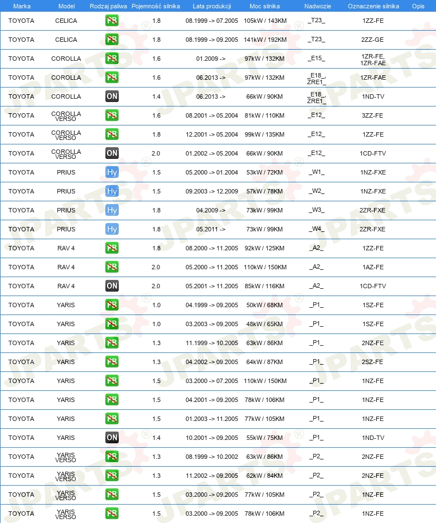Click the Lata produkcji column header
The width and height of the screenshot is (436, 523).
tap(212, 6)
